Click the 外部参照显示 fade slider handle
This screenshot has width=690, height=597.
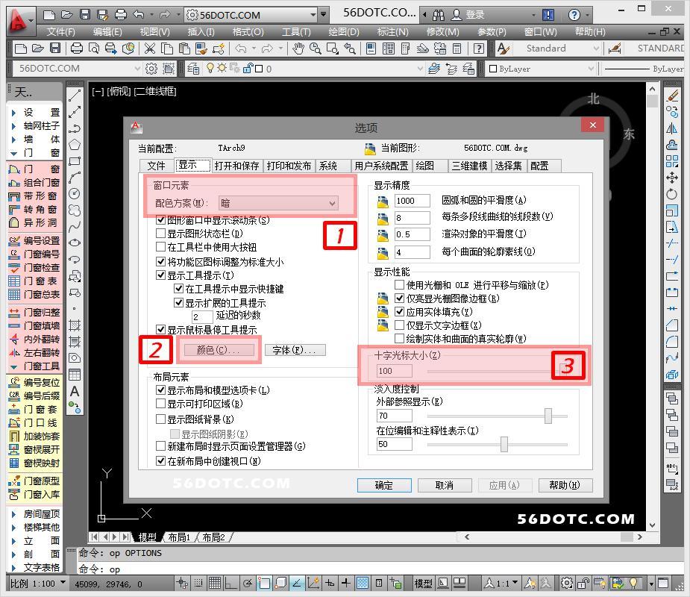(x=548, y=416)
